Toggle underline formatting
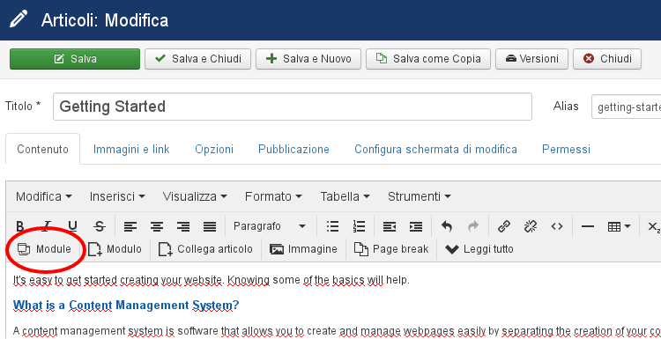Viewport: 661px width, 339px height. click(x=72, y=226)
